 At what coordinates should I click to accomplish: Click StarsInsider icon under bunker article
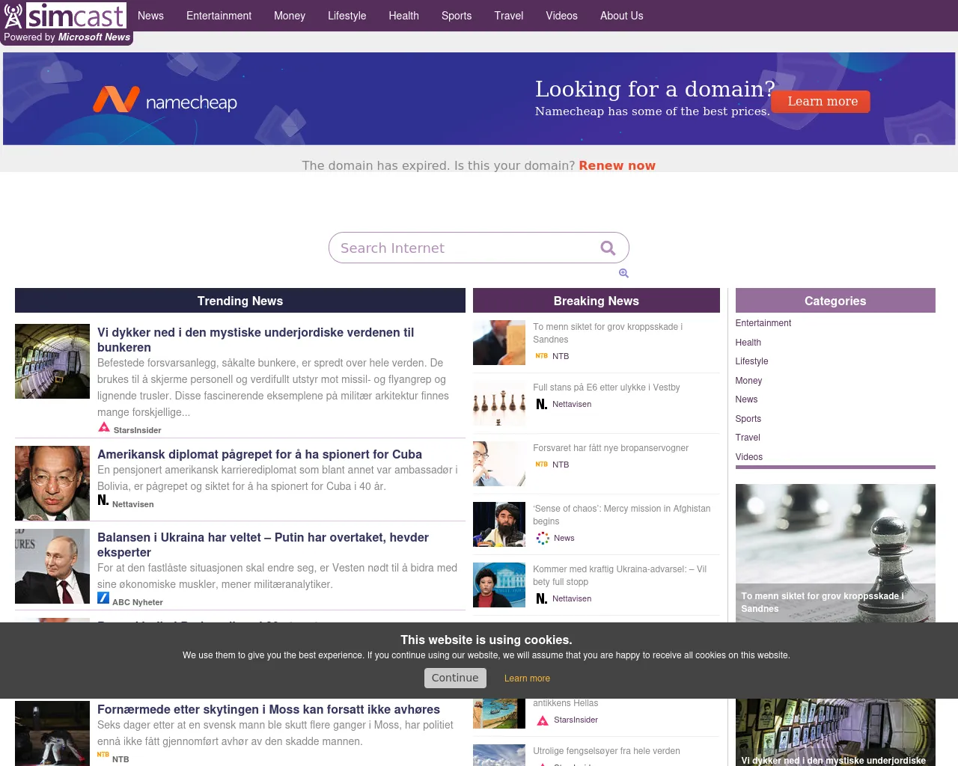coord(104,428)
